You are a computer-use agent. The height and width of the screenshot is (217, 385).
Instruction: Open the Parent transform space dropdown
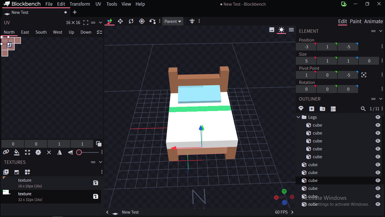coord(173,21)
